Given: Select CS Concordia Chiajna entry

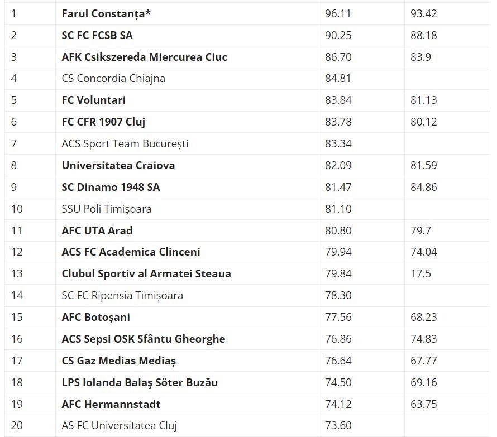Looking at the screenshot, I should pyautogui.click(x=113, y=79).
